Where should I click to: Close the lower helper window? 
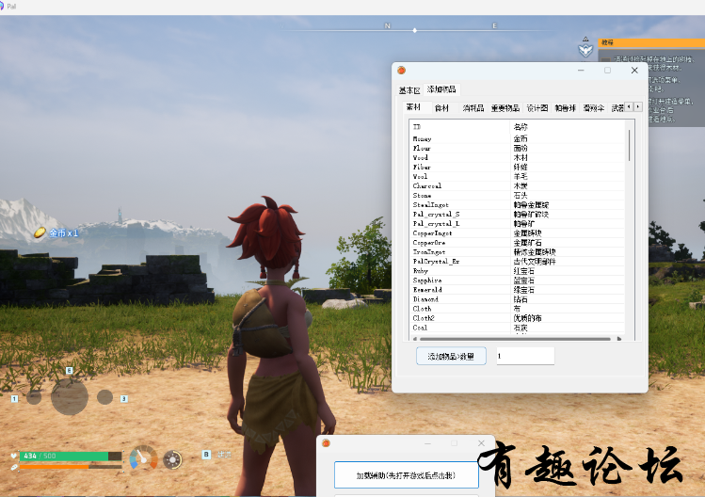(x=481, y=443)
